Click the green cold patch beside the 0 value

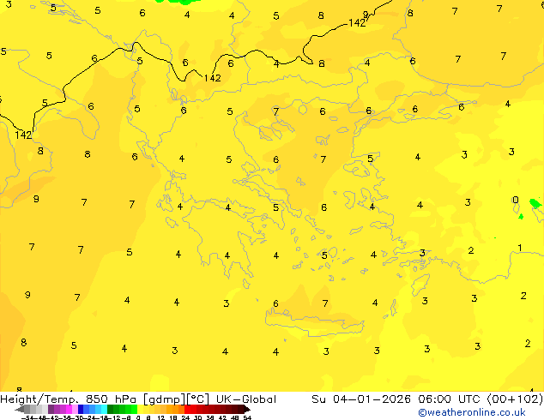coord(535,203)
